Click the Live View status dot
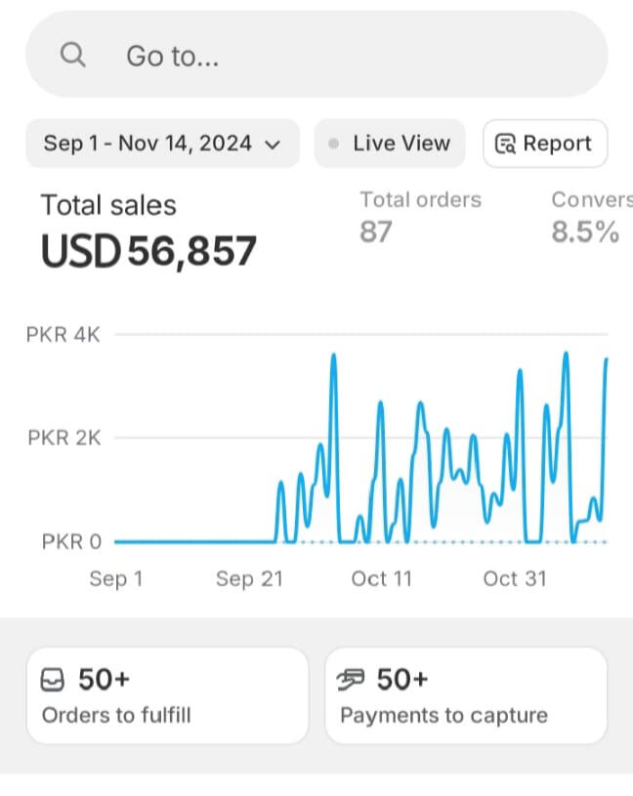The image size is (633, 796). click(334, 144)
